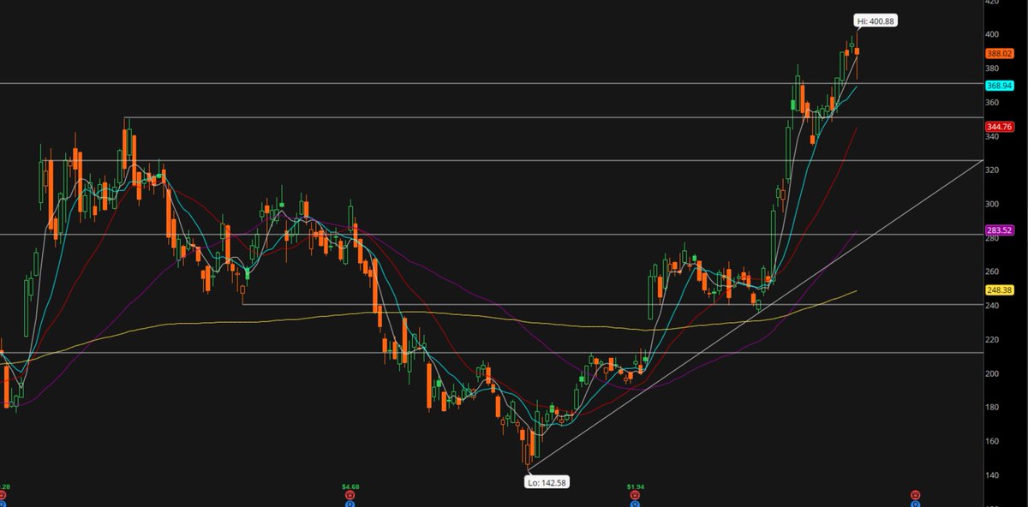
Task: Click the red earnings icon below $1.94
Action: click(636, 495)
